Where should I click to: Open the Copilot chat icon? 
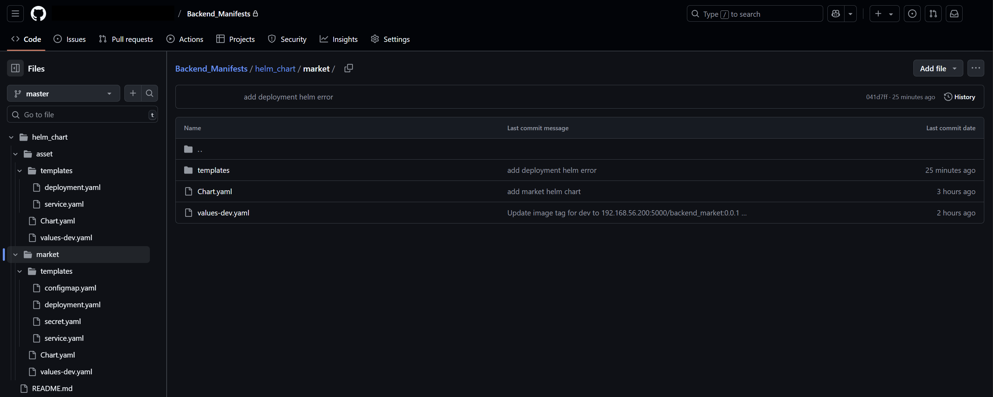pos(836,14)
